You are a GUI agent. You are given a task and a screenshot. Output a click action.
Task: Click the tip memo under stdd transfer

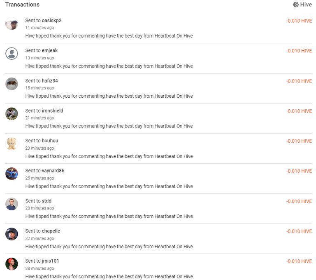tap(109, 216)
